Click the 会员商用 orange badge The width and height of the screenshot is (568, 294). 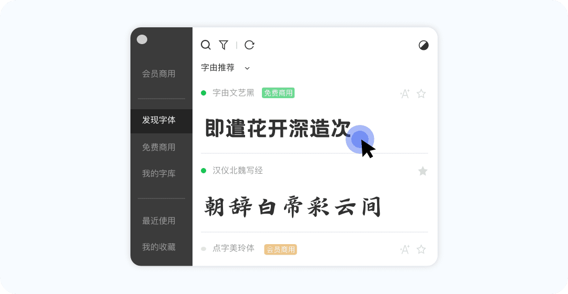click(281, 249)
